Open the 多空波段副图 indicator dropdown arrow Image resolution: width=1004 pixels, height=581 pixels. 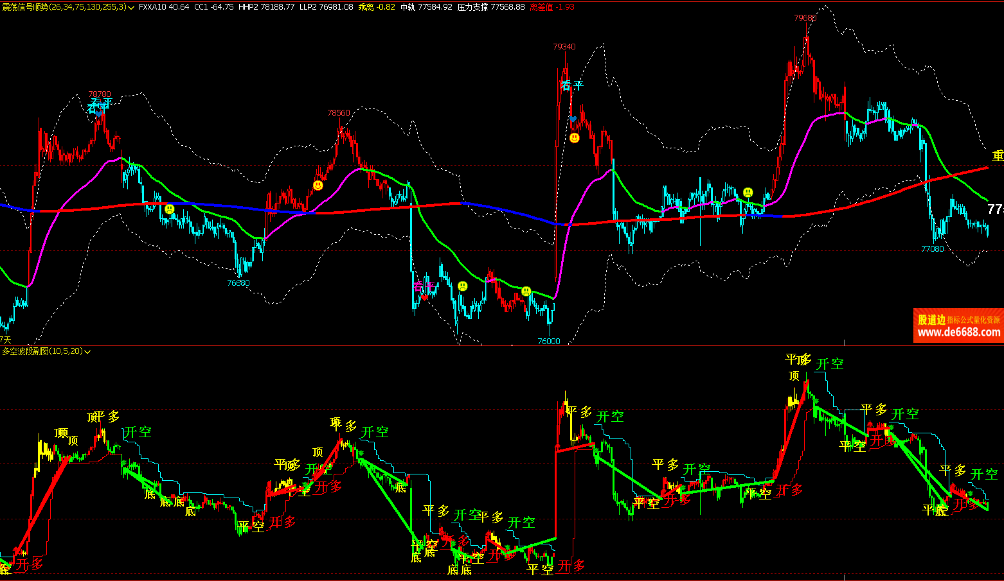(87, 352)
